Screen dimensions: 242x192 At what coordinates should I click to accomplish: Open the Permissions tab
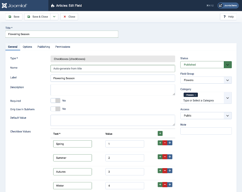63,47
